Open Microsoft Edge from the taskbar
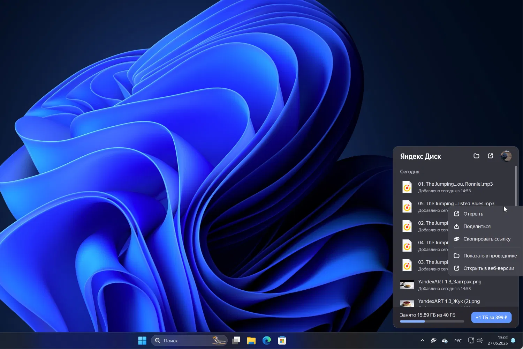The image size is (523, 349). point(267,341)
